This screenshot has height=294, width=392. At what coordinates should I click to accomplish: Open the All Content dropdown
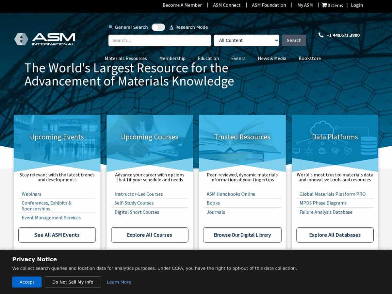click(246, 41)
